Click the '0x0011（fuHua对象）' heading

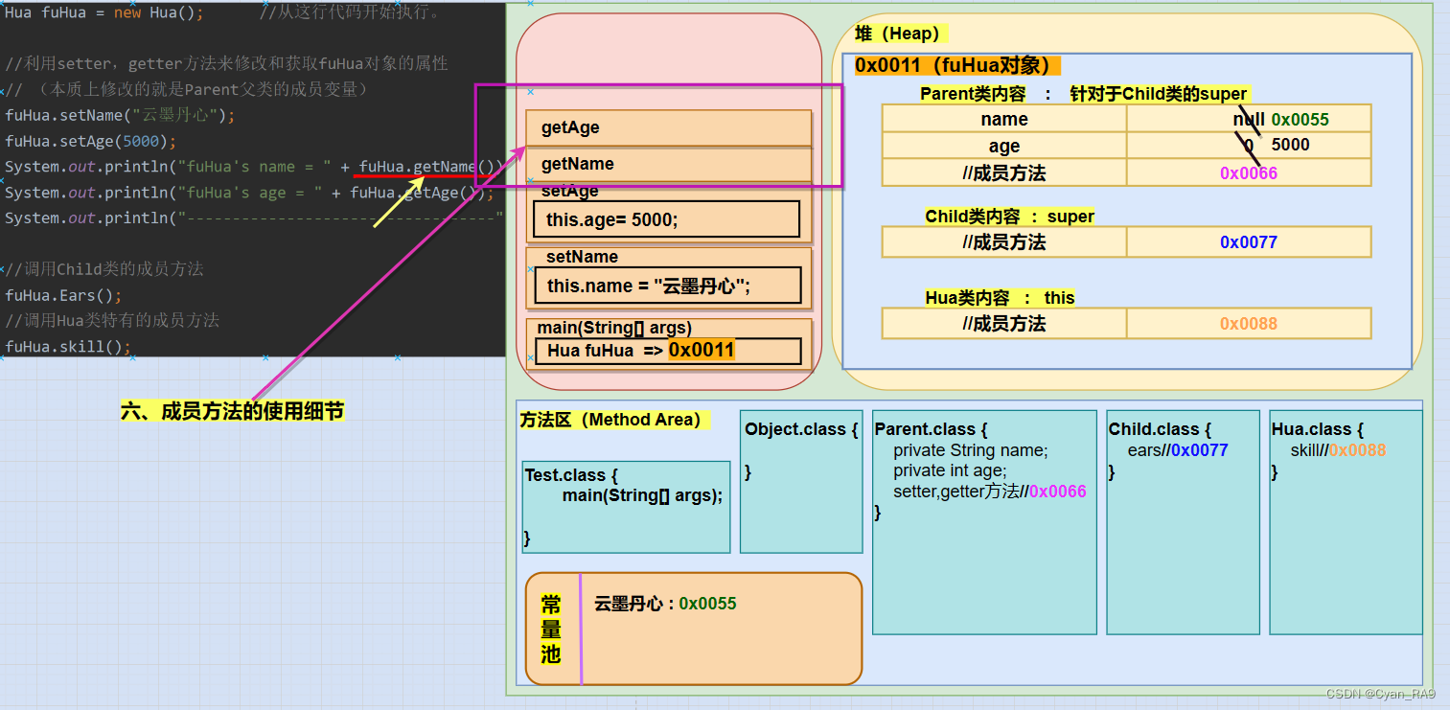click(x=957, y=65)
